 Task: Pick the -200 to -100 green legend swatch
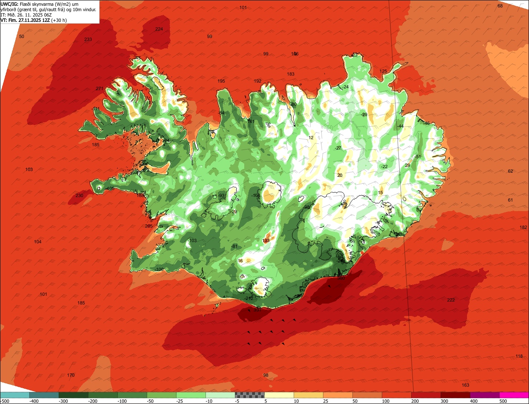tap(103, 395)
